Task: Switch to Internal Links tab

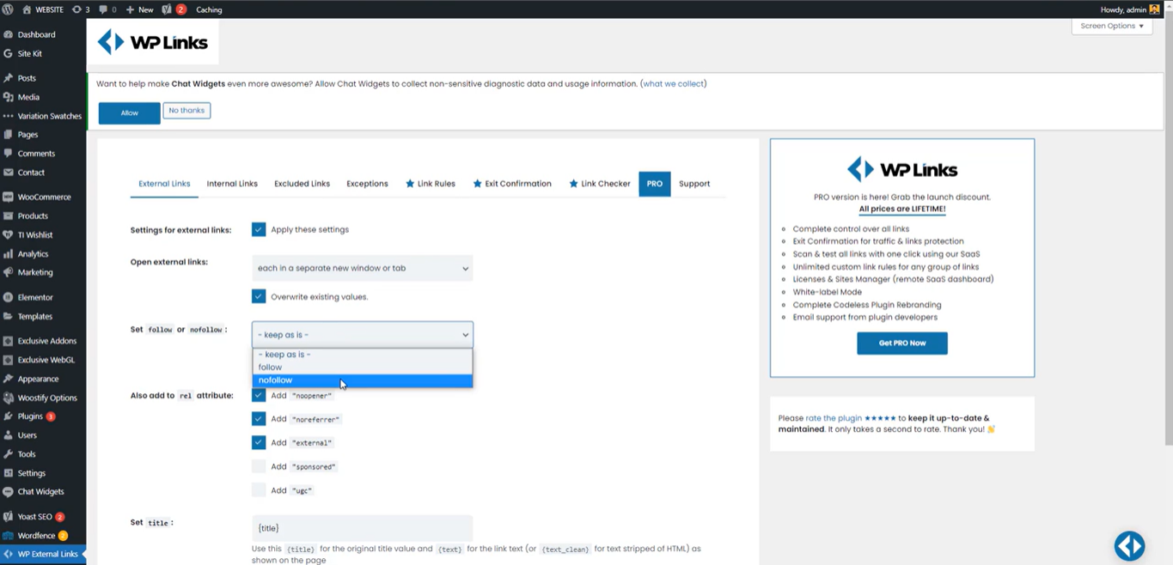Action: 232,184
